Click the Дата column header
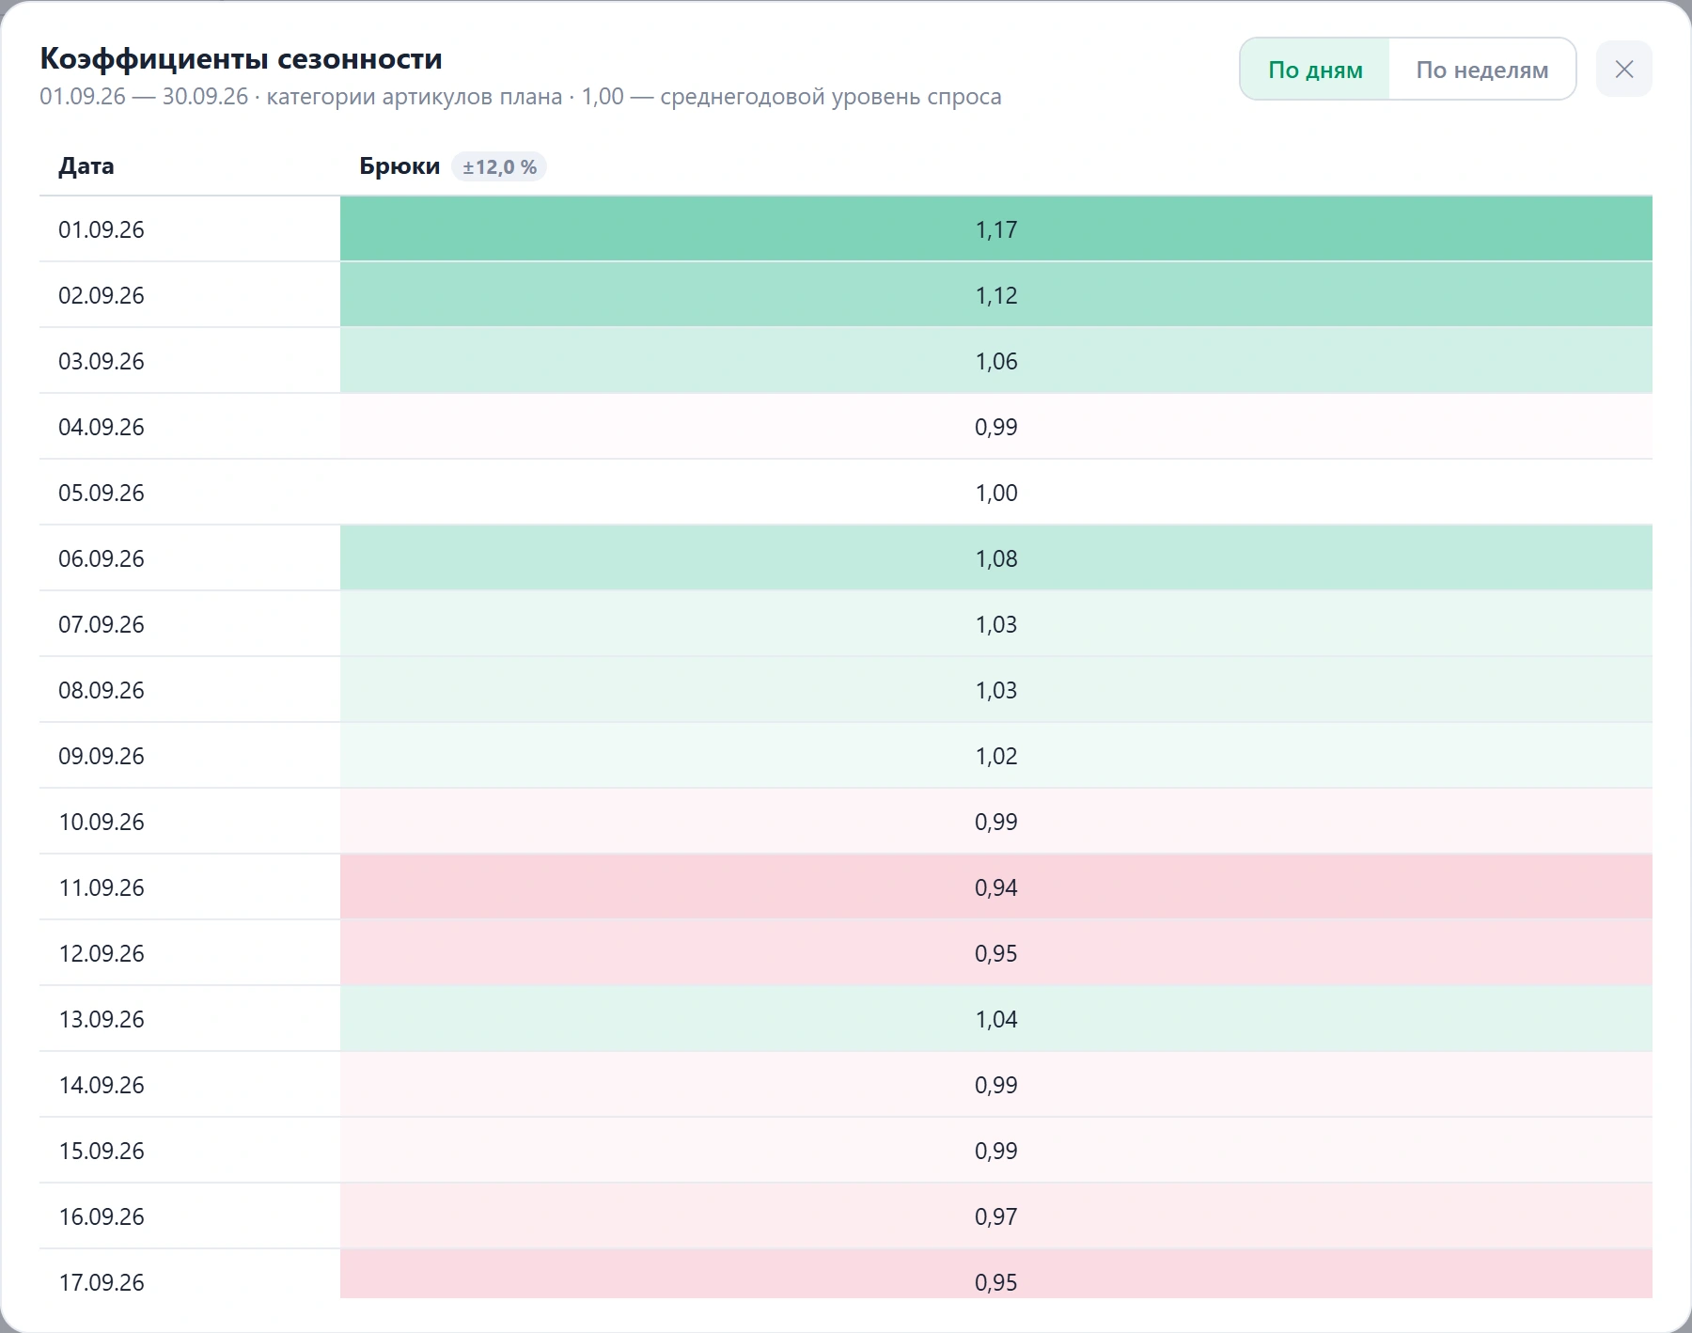 86,166
